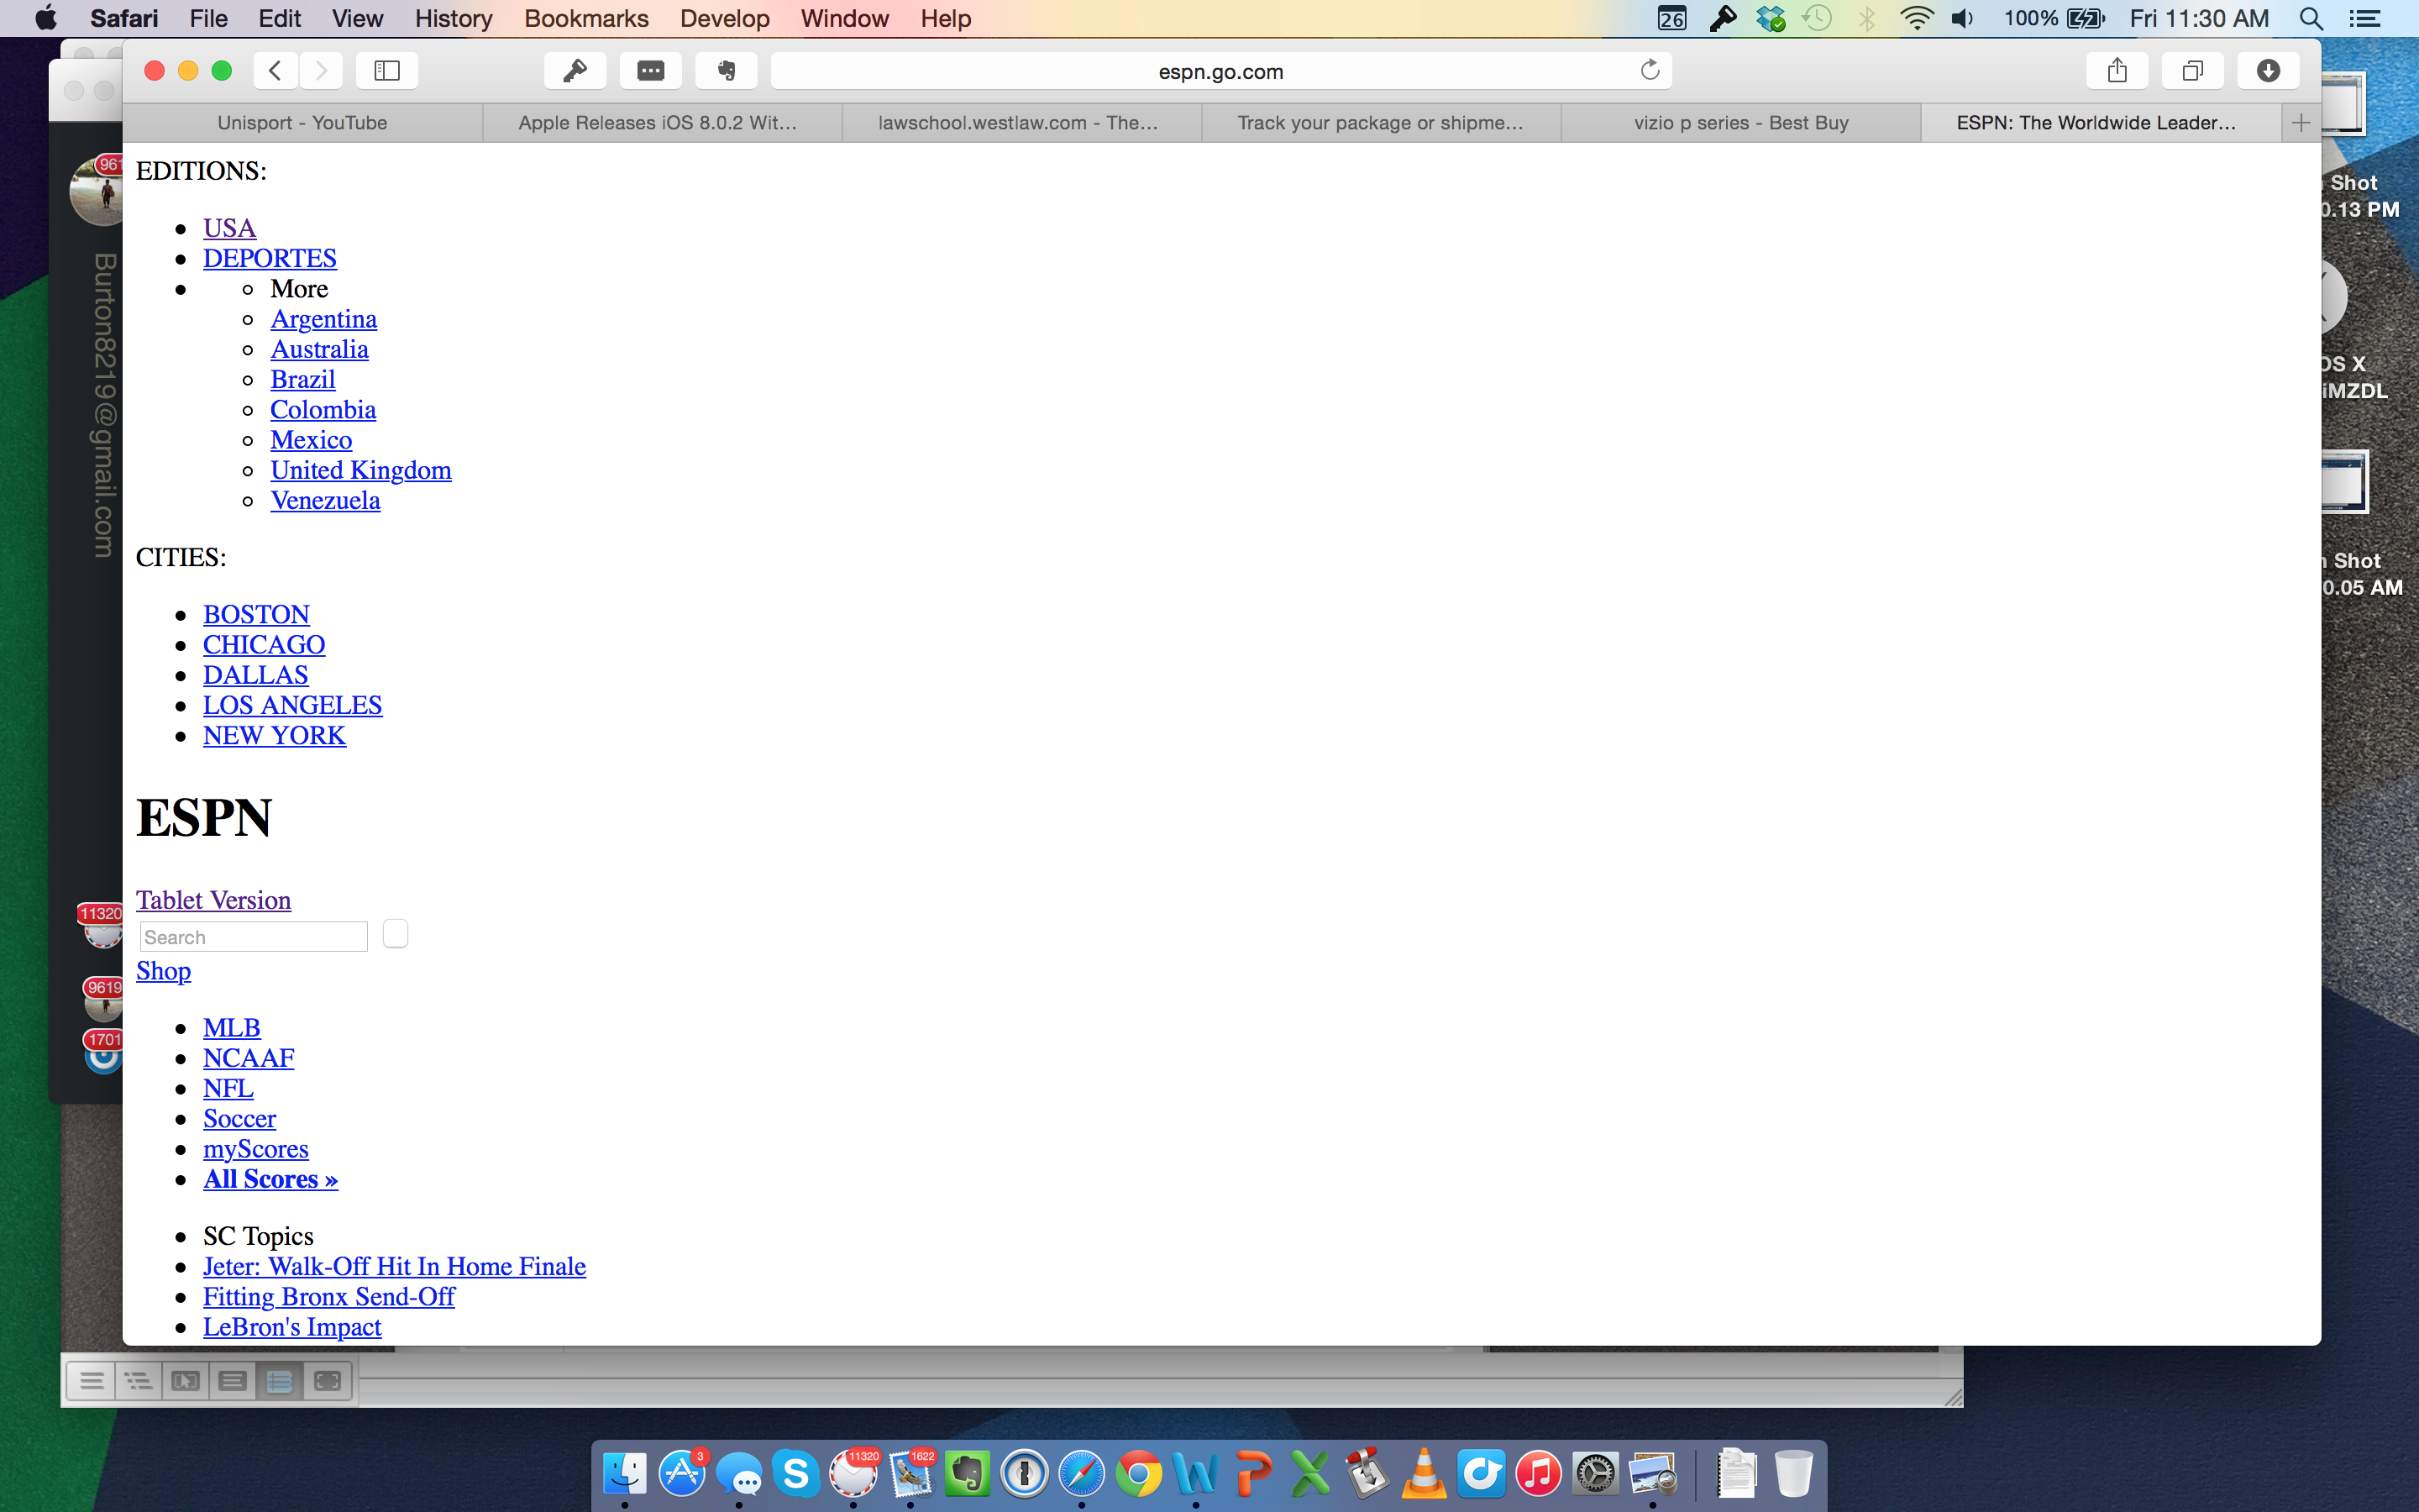Open the Venezuela edition link
Image resolution: width=2419 pixels, height=1512 pixels.
coord(325,500)
